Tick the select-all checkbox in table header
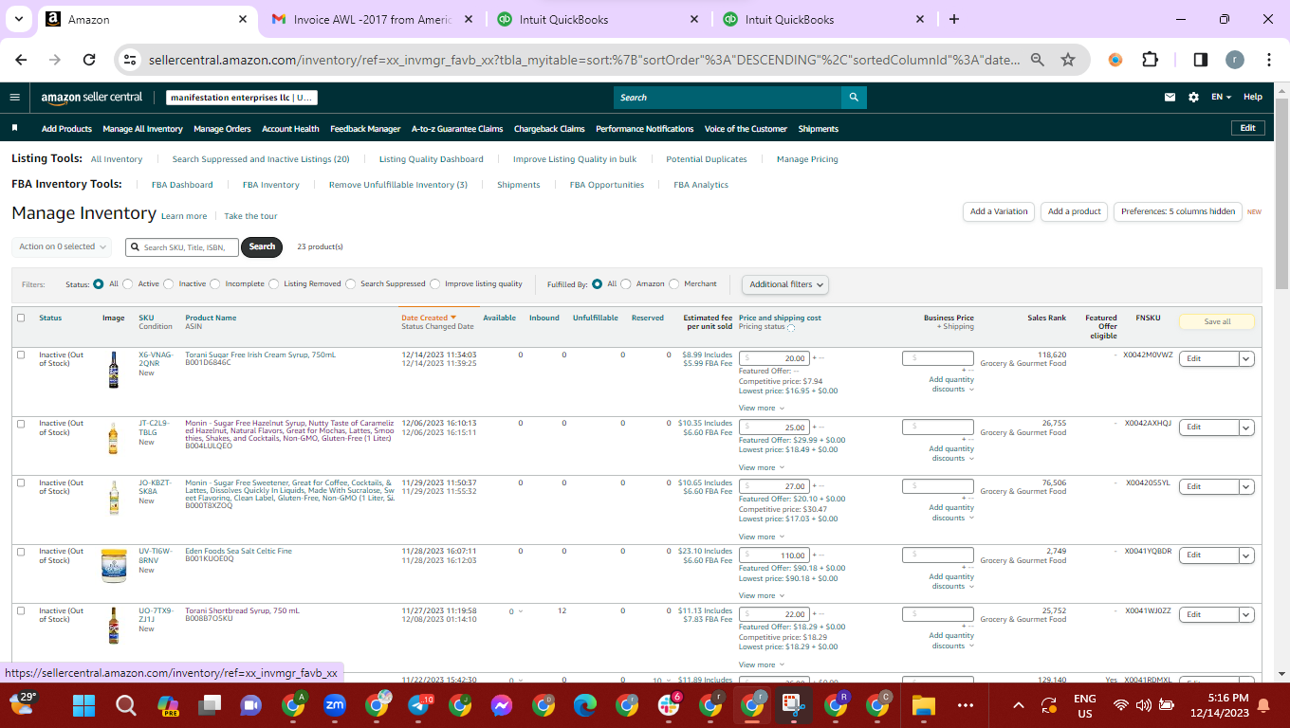The width and height of the screenshot is (1290, 728). [21, 318]
